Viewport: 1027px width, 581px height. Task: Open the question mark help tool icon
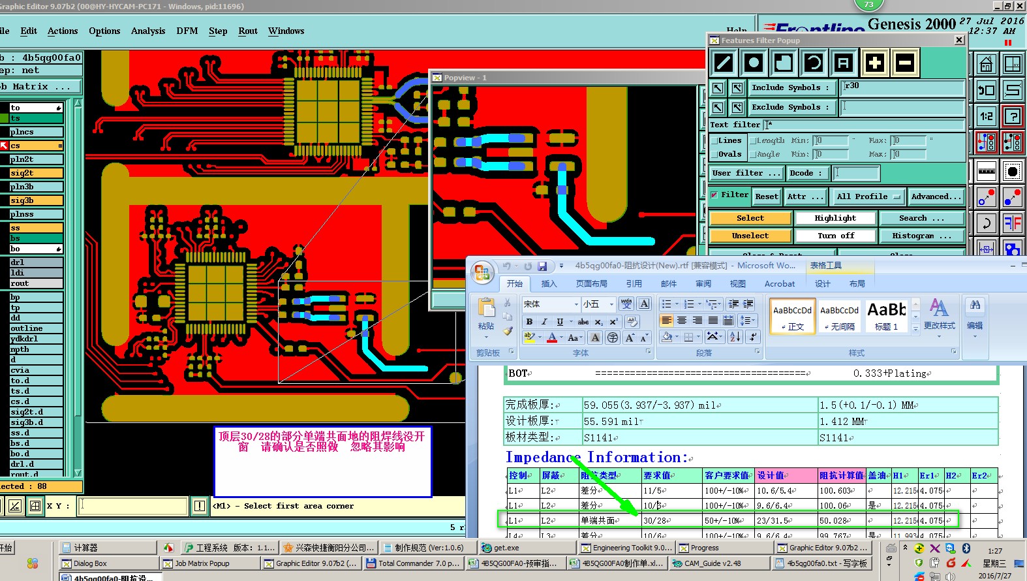(1013, 116)
